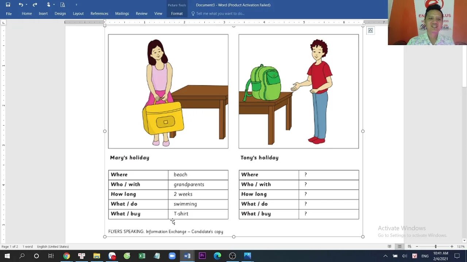
Task: Click the zoom in plus button
Action: [x=452, y=247]
